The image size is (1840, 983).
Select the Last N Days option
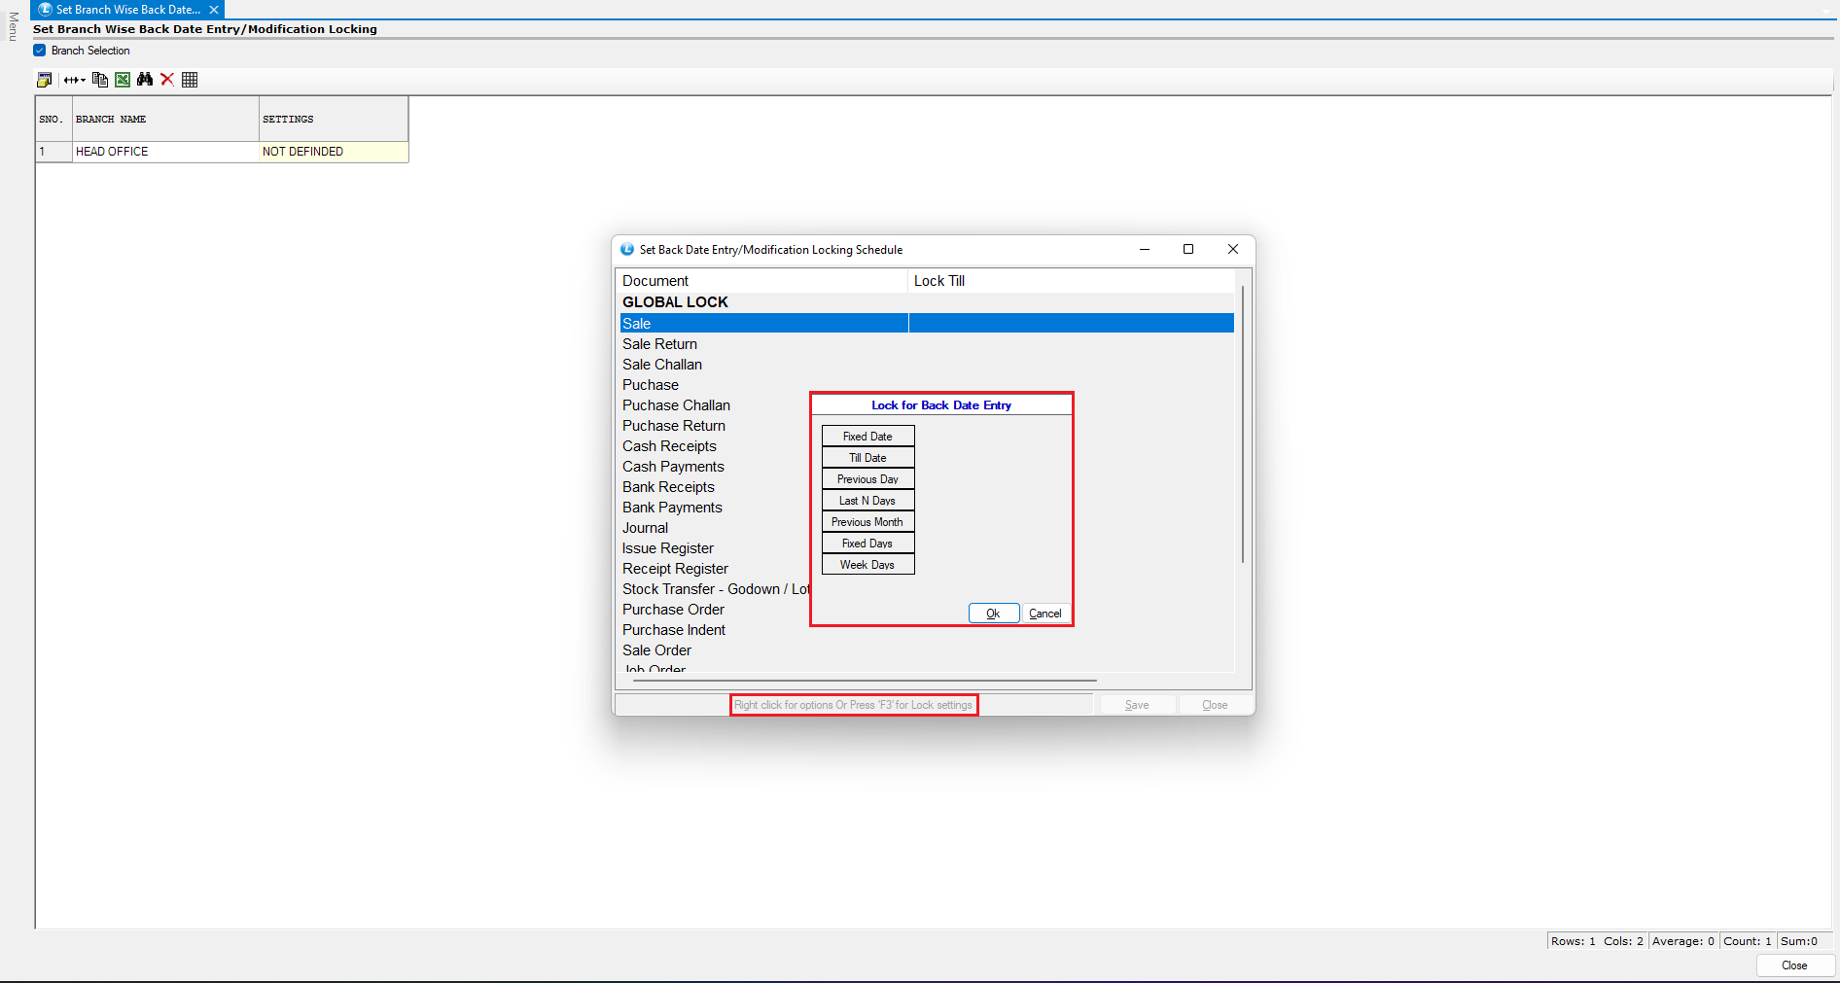coord(867,501)
